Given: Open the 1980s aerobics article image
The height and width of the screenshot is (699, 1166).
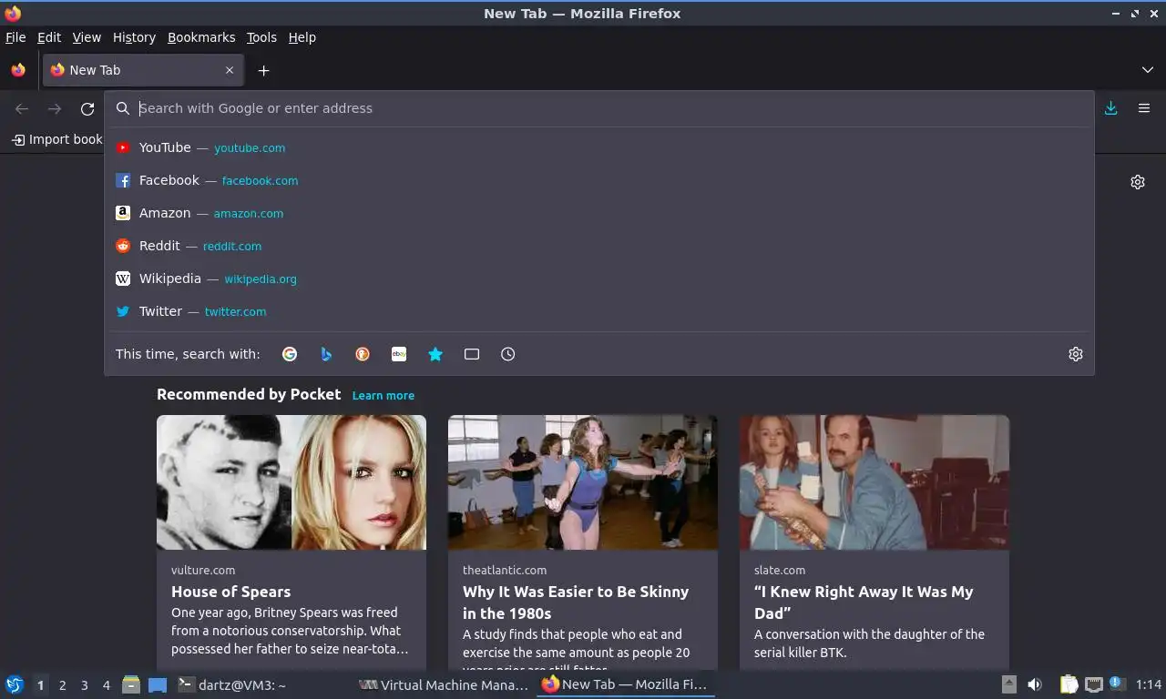Looking at the screenshot, I should pyautogui.click(x=583, y=482).
